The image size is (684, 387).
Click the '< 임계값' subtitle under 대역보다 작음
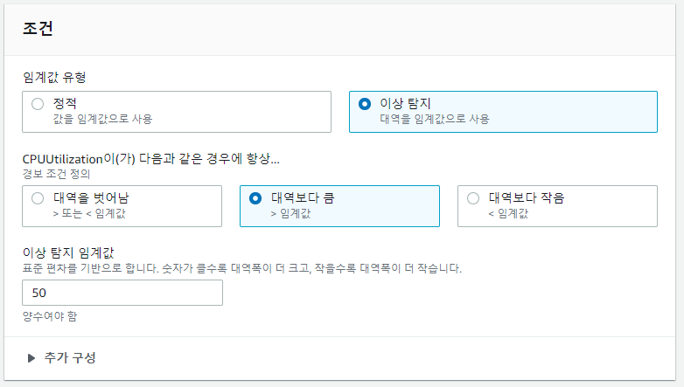[508, 213]
